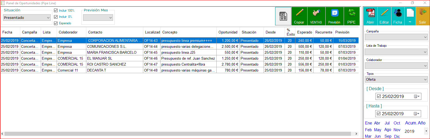The image size is (430, 139).
Task: Change the 2019 year stepper
Action: click(426, 131)
